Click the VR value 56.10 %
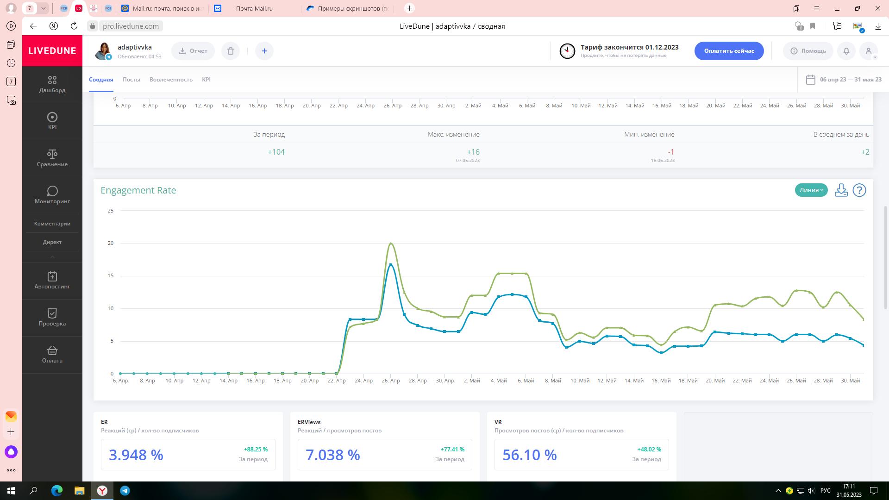The height and width of the screenshot is (500, 889). 530,455
